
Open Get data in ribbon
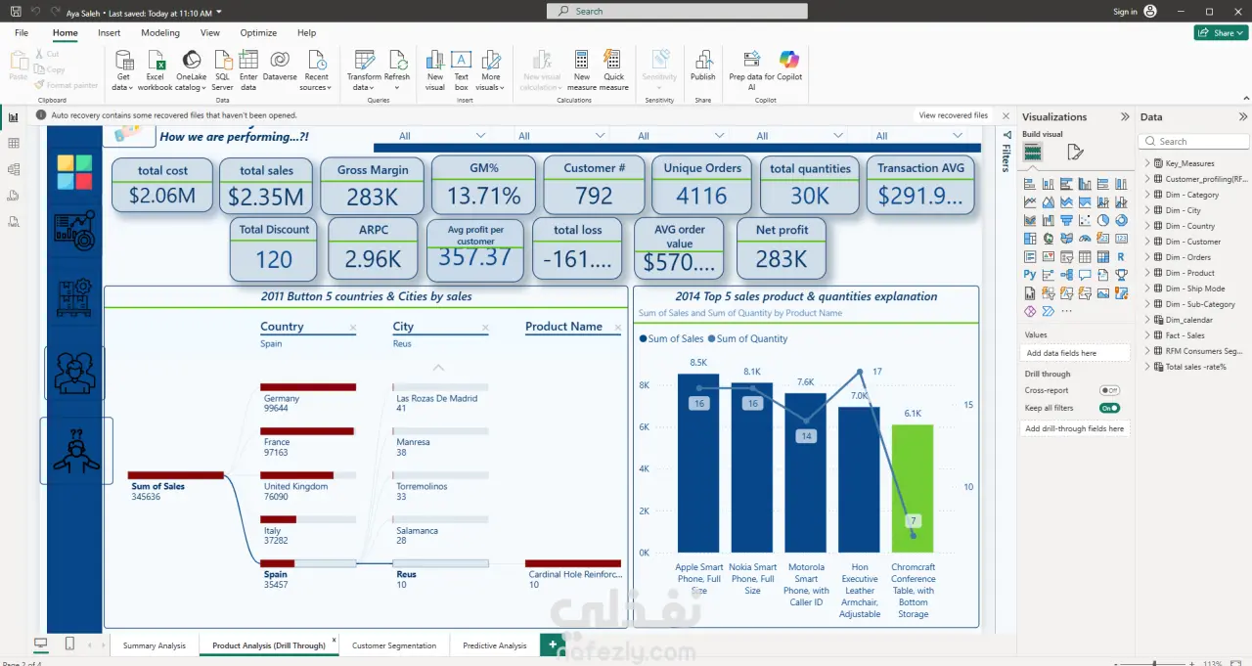click(123, 69)
